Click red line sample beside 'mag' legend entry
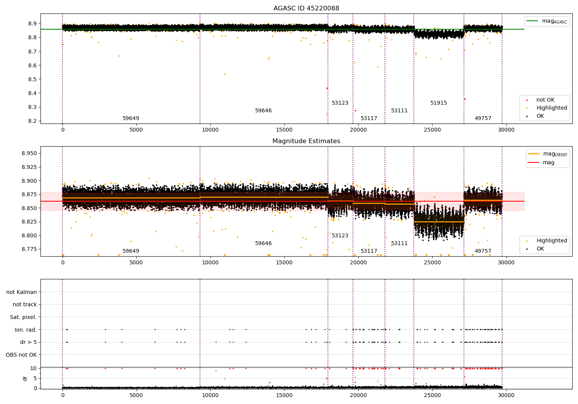Image resolution: width=578 pixels, height=404 pixels. click(534, 162)
